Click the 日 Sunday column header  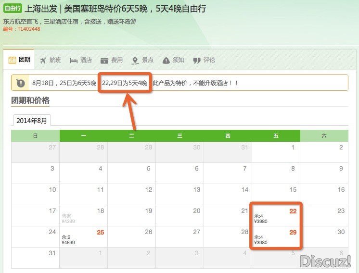point(35,136)
